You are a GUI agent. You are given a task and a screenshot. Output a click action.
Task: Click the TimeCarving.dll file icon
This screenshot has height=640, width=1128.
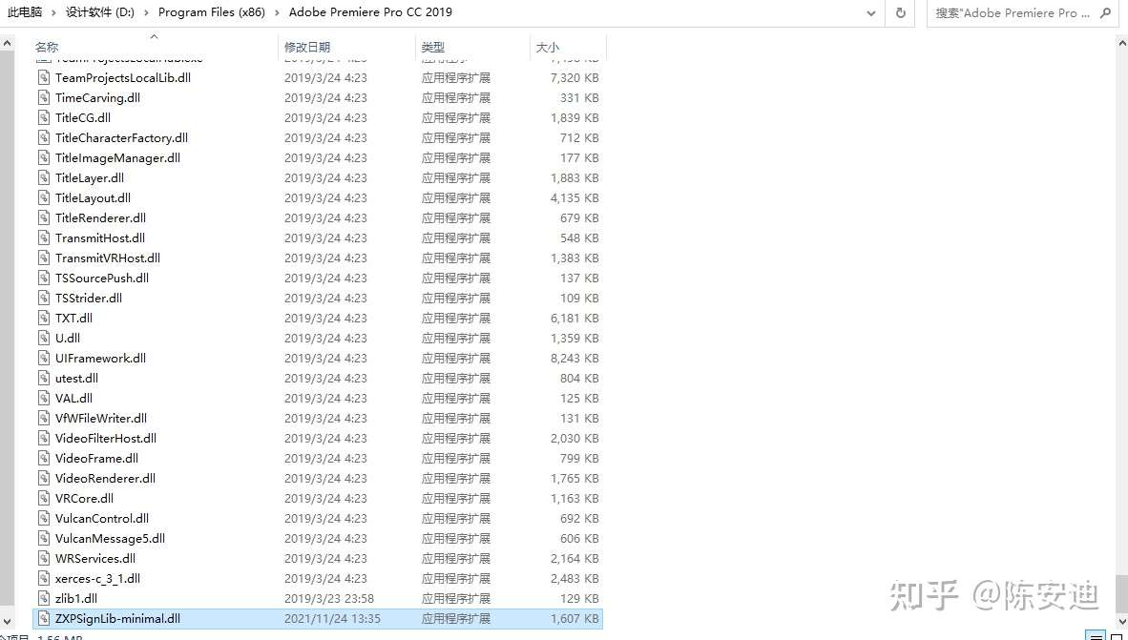(x=45, y=98)
